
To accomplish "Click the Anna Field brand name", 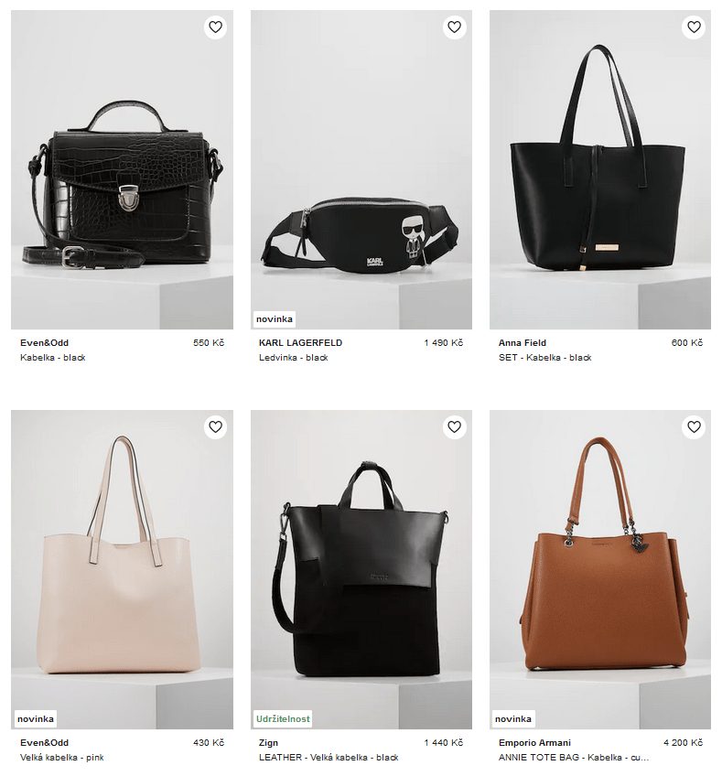I will tap(523, 342).
